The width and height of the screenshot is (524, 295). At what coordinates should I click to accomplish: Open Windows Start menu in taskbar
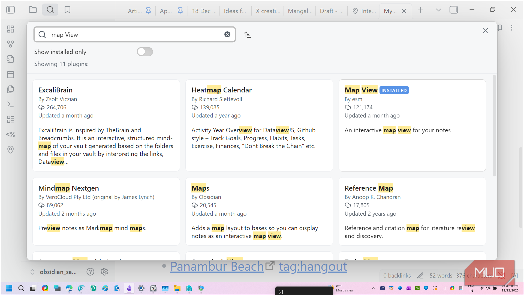pyautogui.click(x=9, y=288)
